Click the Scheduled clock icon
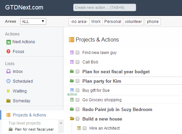The height and width of the screenshot is (134, 182). [x=8, y=81]
